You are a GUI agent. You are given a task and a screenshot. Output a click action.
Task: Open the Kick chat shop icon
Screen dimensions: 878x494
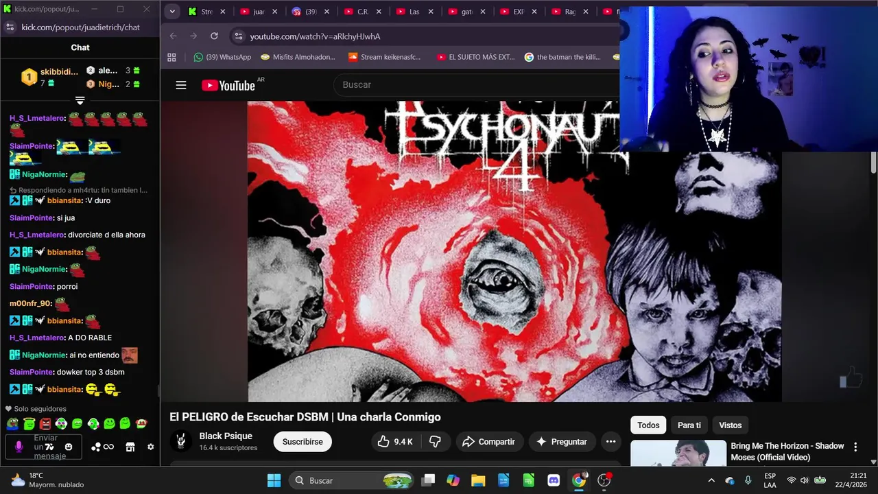pyautogui.click(x=130, y=447)
